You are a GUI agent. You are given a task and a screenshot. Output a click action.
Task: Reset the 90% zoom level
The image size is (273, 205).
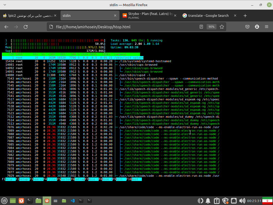pos(211,27)
